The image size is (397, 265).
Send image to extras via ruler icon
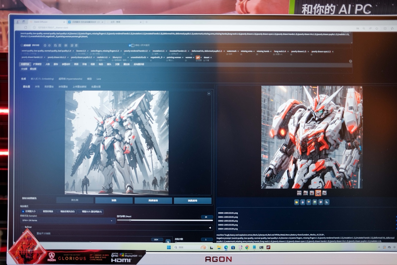[326, 202]
